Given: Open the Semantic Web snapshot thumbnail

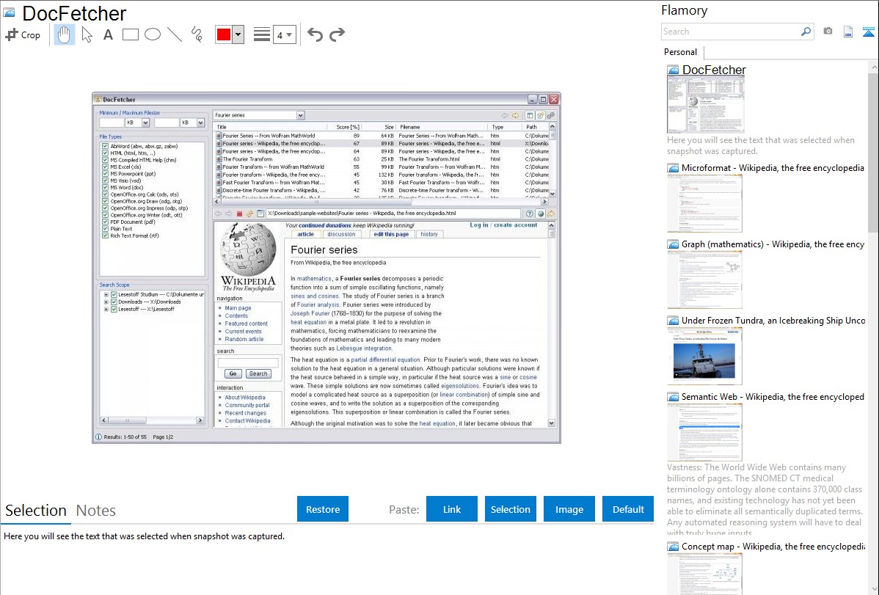Looking at the screenshot, I should 704,432.
